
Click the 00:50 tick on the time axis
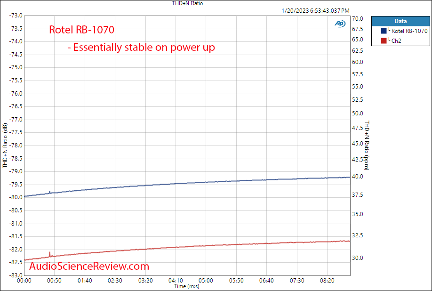point(55,281)
